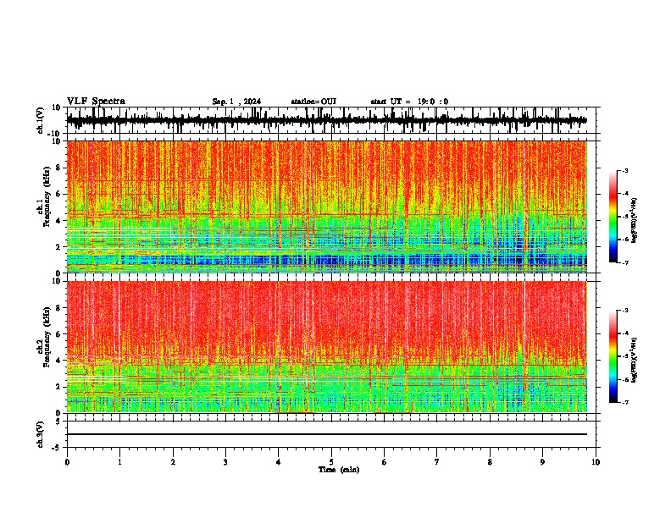
Task: Click the flat ch.3 voltage trace line
Action: tap(327, 434)
